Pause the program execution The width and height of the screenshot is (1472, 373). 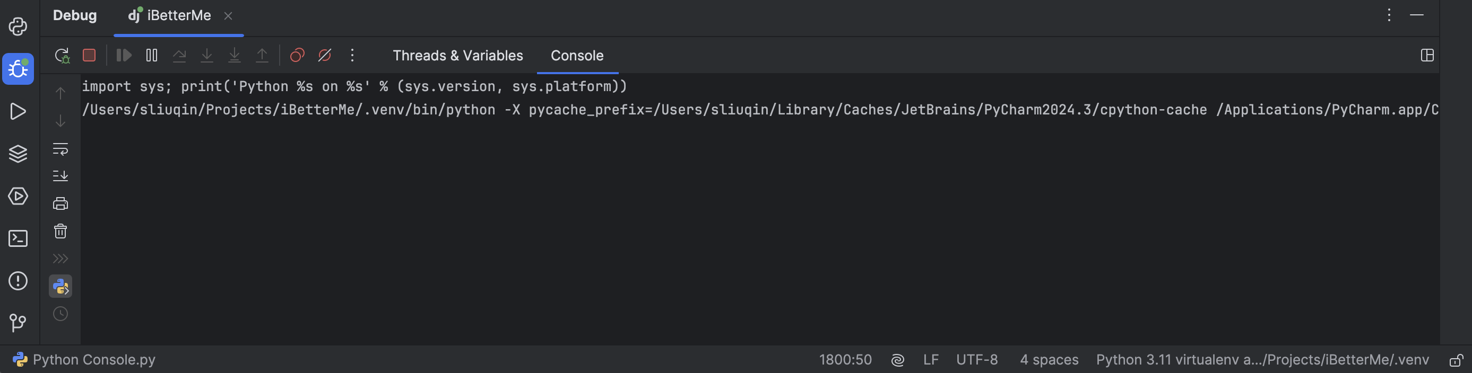coord(151,55)
